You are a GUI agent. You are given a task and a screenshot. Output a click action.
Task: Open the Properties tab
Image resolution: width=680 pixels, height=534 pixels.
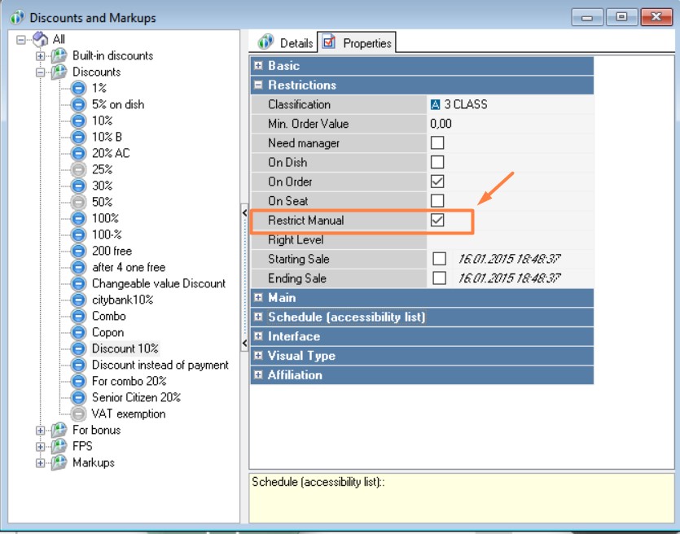click(358, 43)
